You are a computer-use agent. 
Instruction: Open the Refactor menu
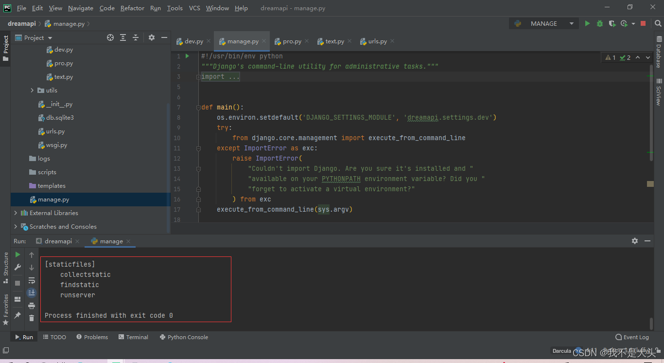click(x=132, y=8)
